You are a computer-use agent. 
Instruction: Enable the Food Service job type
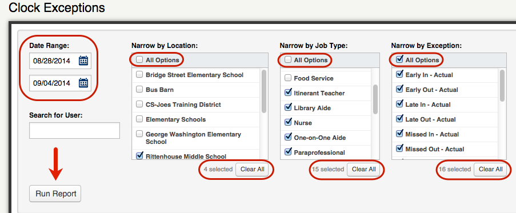coord(288,78)
